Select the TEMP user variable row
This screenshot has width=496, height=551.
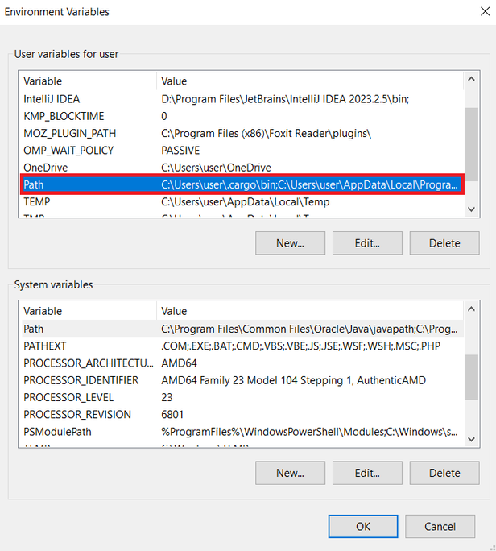click(242, 201)
